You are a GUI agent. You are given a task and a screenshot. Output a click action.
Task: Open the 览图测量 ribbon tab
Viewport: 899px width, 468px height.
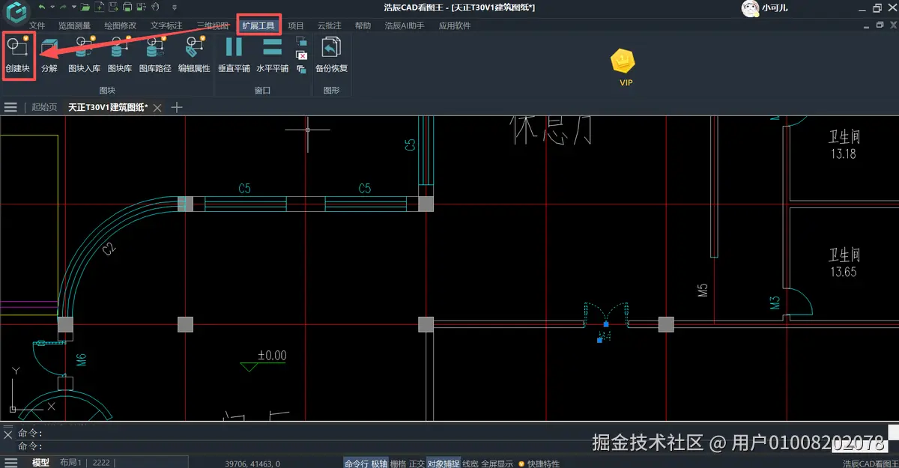coord(74,25)
